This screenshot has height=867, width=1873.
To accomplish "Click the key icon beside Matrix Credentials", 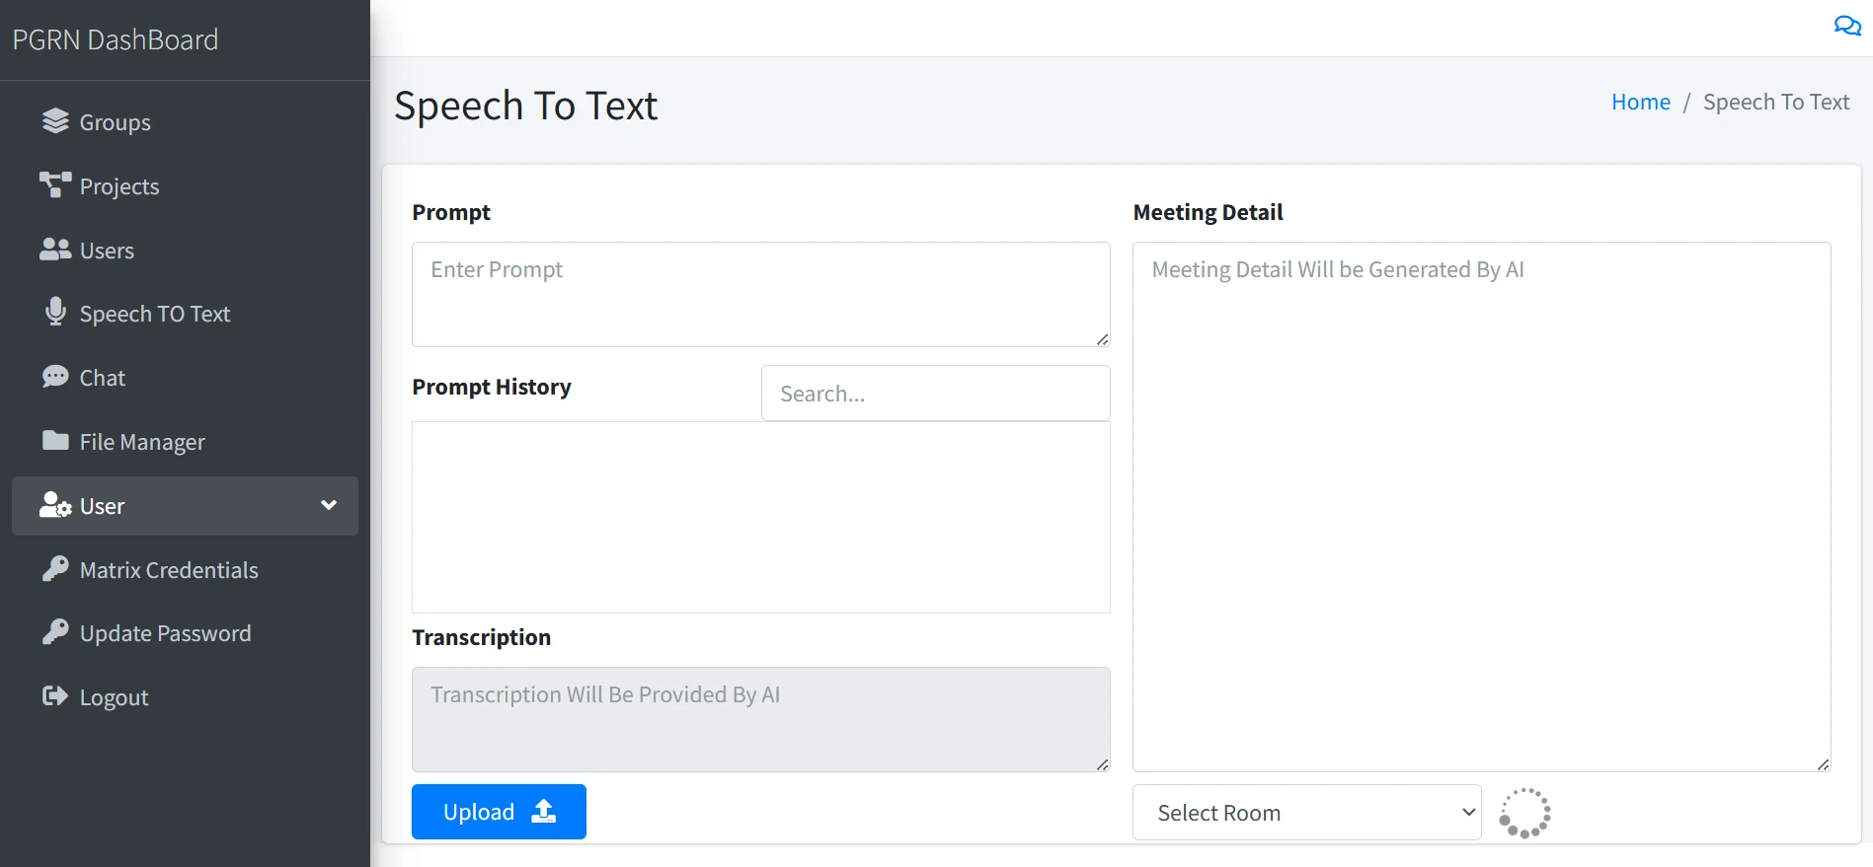I will point(55,569).
